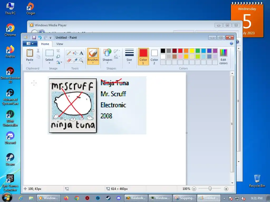Expand the Select dropdown arrow
Image resolution: width=270 pixels, height=202 pixels.
point(49,63)
